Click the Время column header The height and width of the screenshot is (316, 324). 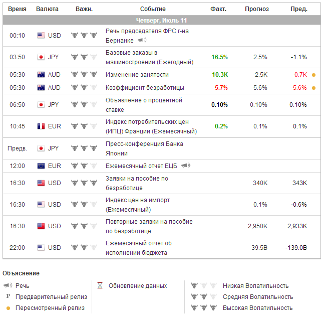pyautogui.click(x=18, y=9)
